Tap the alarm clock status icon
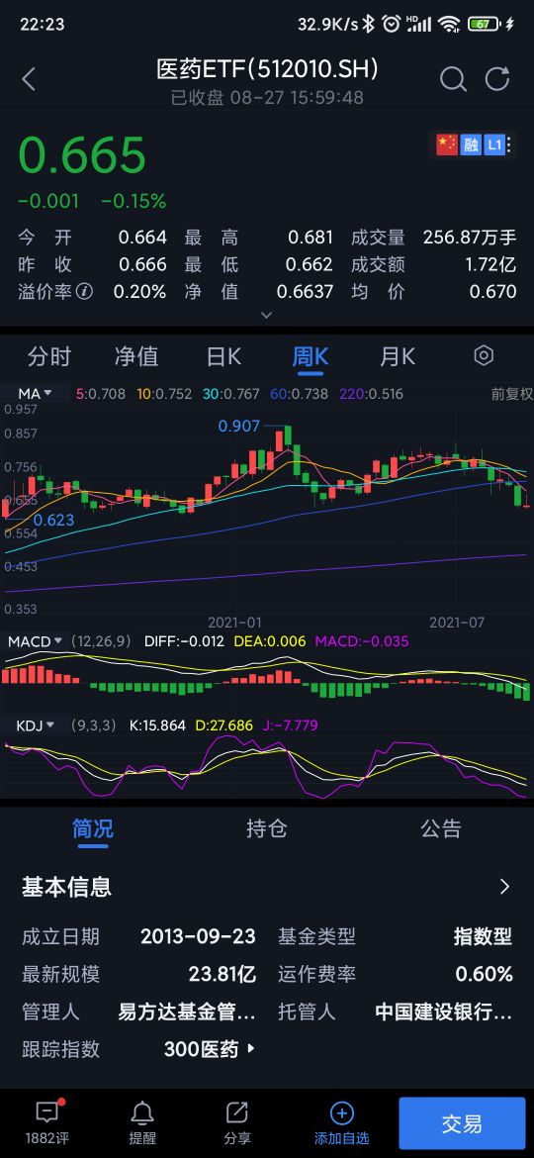 (x=391, y=24)
